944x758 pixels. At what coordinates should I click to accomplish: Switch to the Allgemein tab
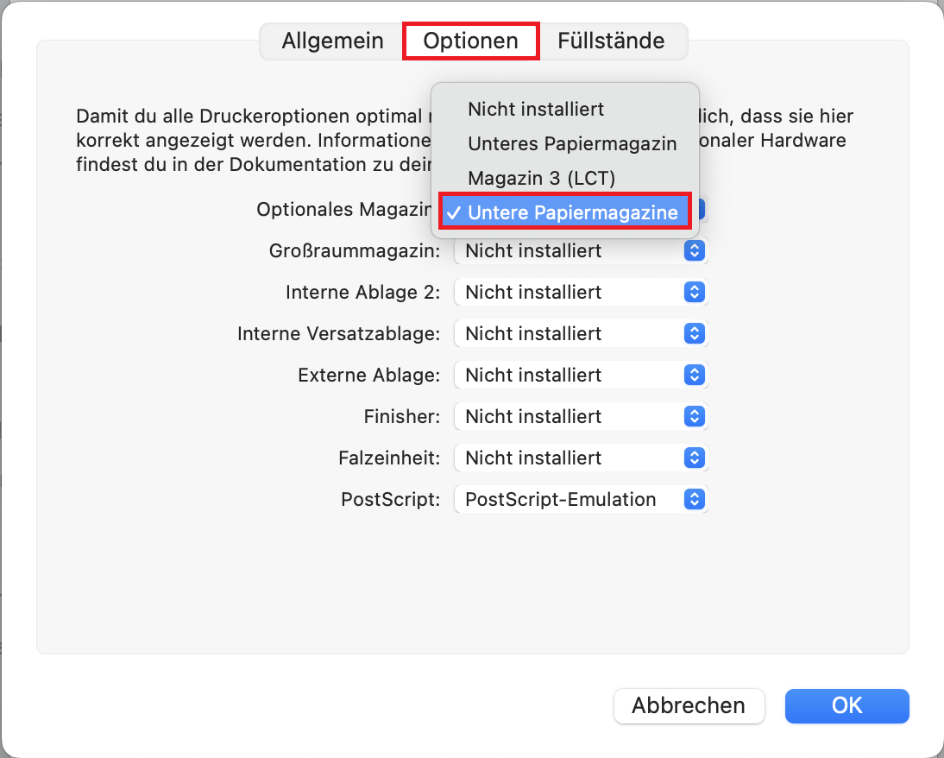[332, 41]
